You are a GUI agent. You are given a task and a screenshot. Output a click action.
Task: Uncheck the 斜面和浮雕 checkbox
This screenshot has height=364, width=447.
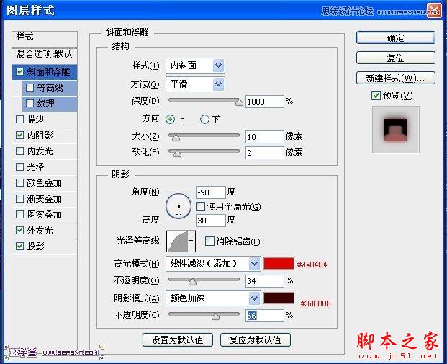(x=19, y=71)
